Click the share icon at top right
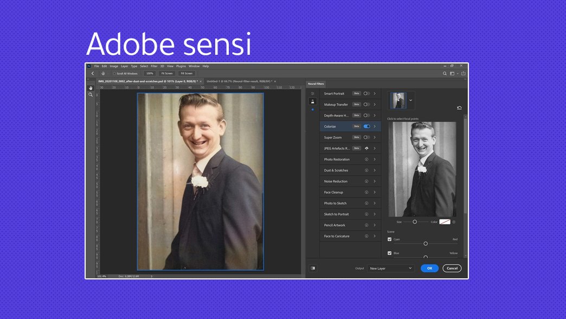Viewport: 566px width, 319px height. tap(463, 73)
